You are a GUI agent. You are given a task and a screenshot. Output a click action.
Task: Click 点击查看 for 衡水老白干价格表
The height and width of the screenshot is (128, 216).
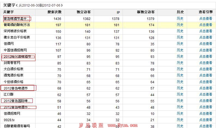[206, 37]
